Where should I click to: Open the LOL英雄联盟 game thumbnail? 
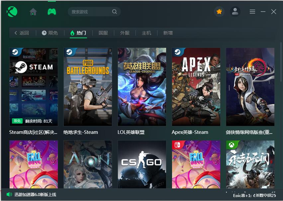142,87
